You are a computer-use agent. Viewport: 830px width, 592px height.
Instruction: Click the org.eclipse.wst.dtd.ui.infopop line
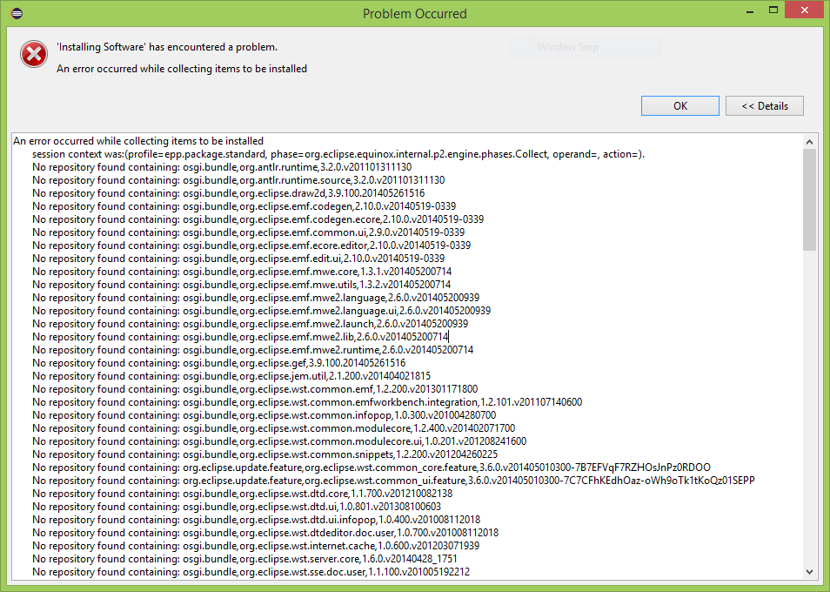pyautogui.click(x=256, y=520)
